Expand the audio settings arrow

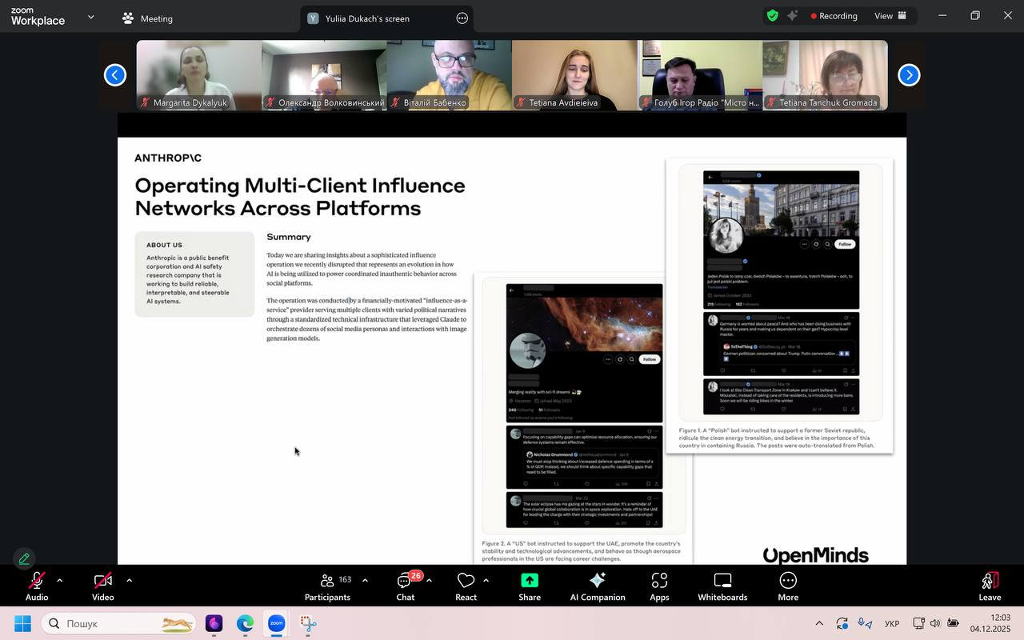click(59, 580)
